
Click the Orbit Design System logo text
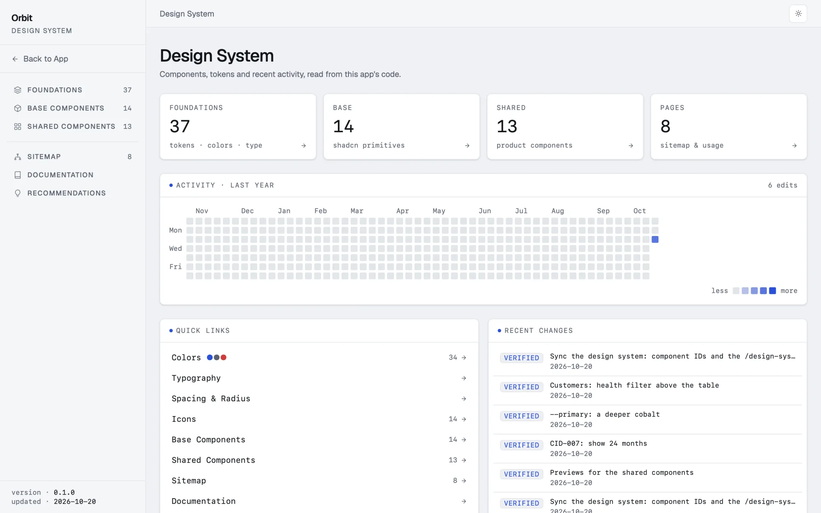tap(41, 24)
